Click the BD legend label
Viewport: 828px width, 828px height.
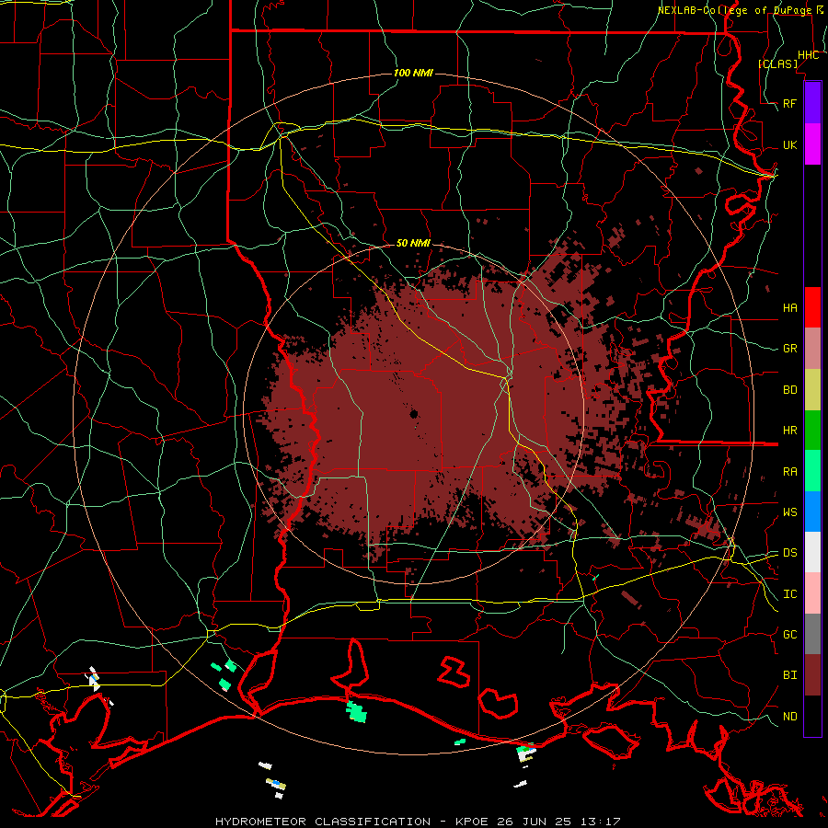(789, 390)
